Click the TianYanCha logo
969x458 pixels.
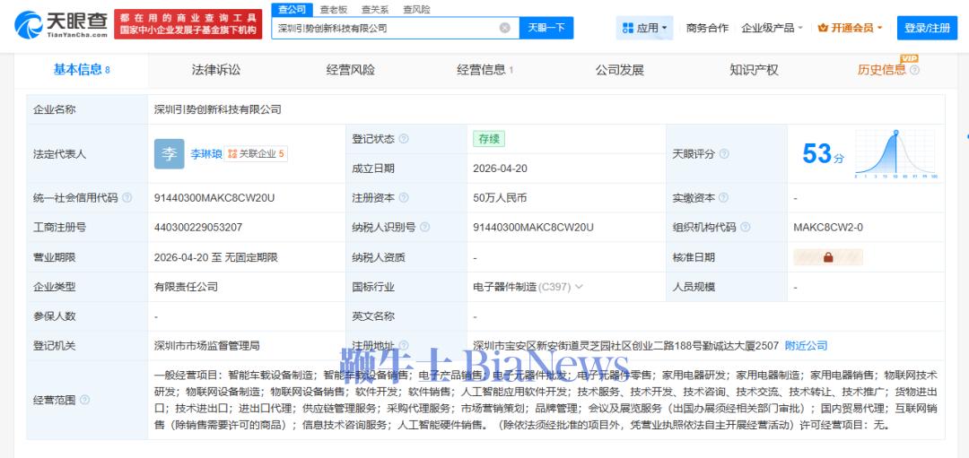(60, 25)
